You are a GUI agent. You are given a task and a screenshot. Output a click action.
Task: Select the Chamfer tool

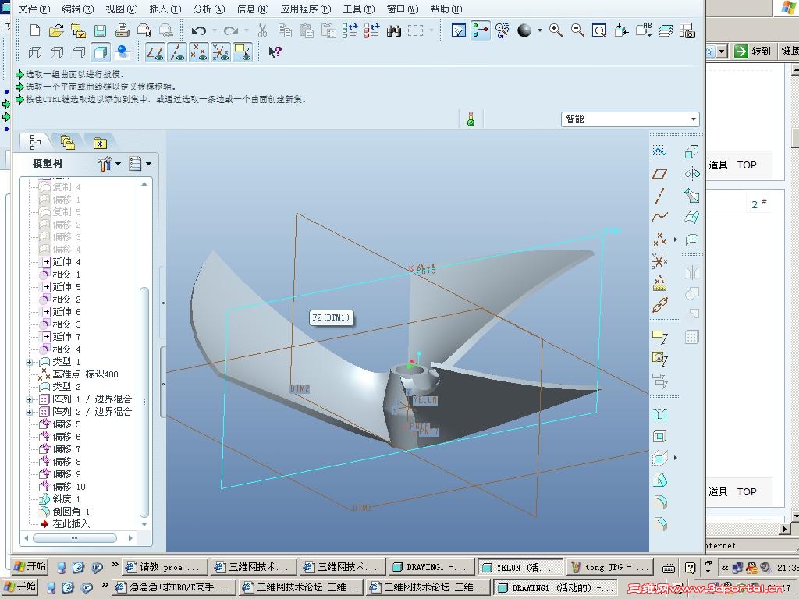pos(659,523)
